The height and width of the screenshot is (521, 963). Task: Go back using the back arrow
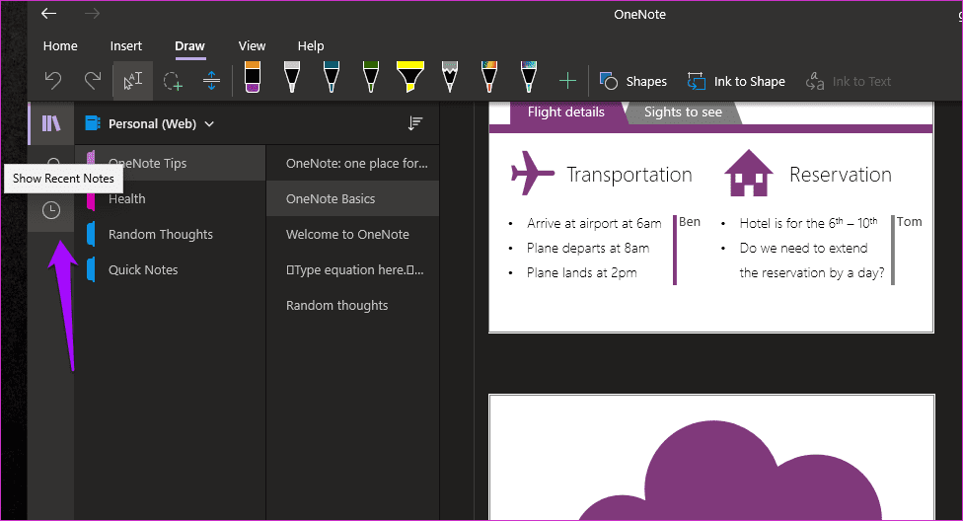pos(48,14)
